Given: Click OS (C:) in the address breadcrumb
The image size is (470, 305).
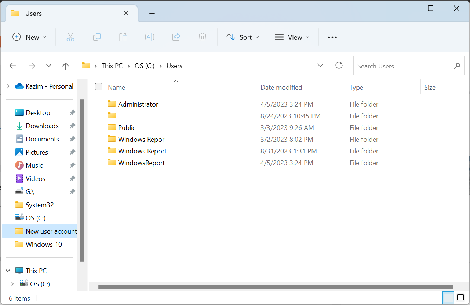Looking at the screenshot, I should pos(144,66).
